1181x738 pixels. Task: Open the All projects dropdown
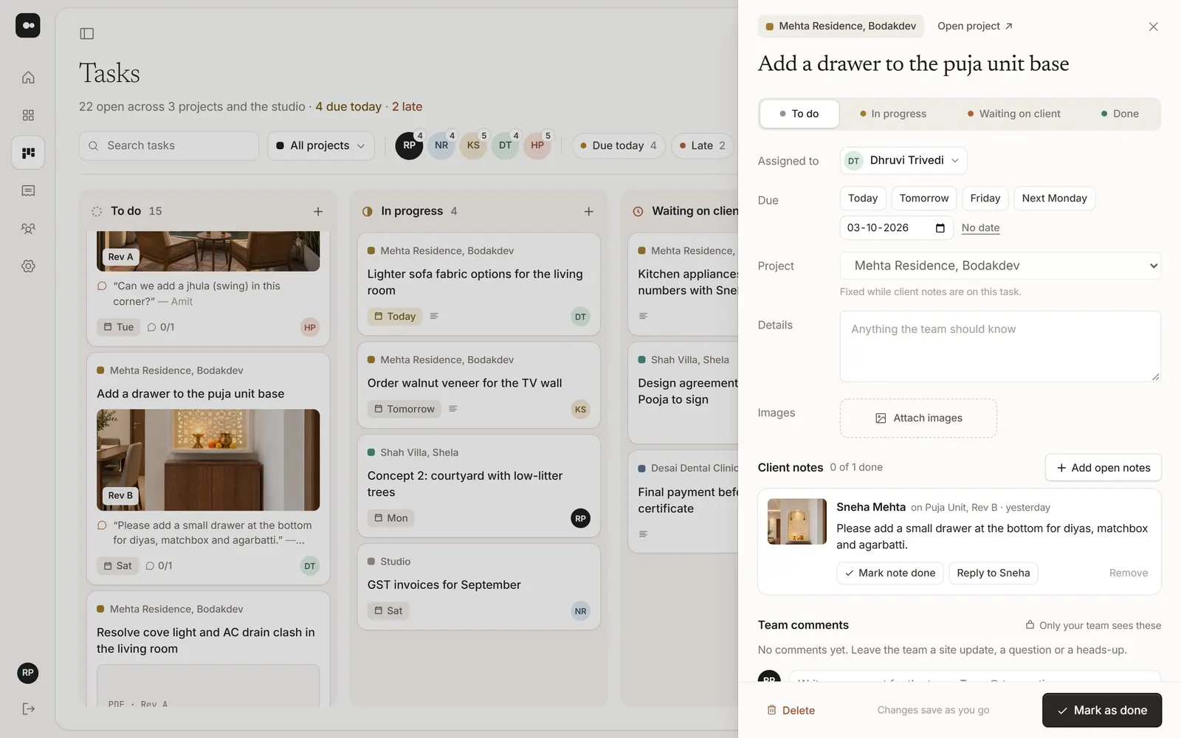tap(321, 145)
